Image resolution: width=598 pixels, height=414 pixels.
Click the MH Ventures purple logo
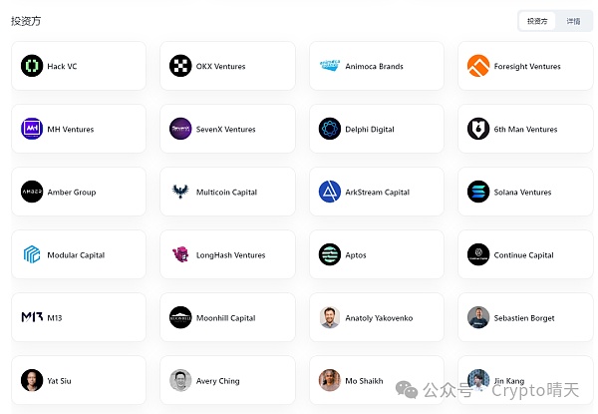coord(32,129)
